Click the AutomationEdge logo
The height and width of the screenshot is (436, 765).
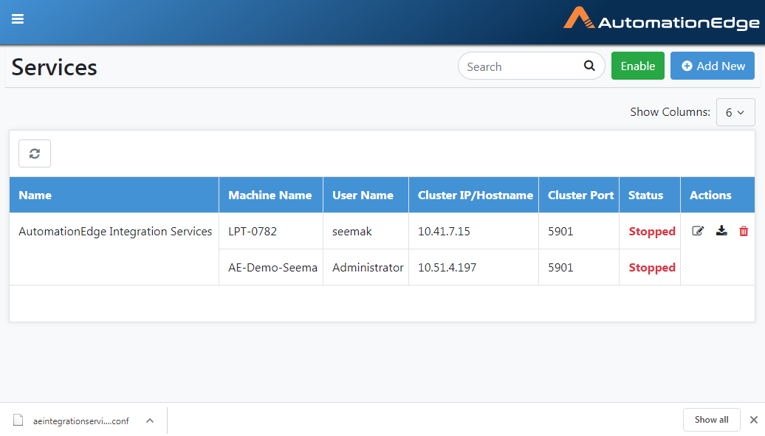(x=661, y=18)
